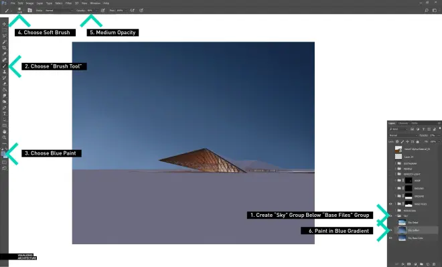Screen dimensions: 442x267
Task: Select the Hand tool
Action: point(4,132)
